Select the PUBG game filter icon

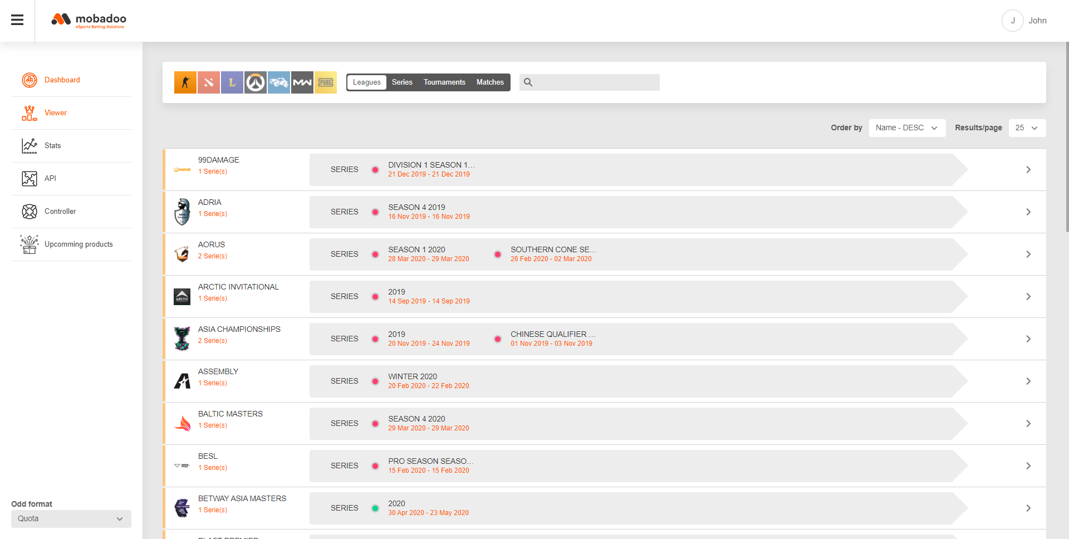(326, 82)
